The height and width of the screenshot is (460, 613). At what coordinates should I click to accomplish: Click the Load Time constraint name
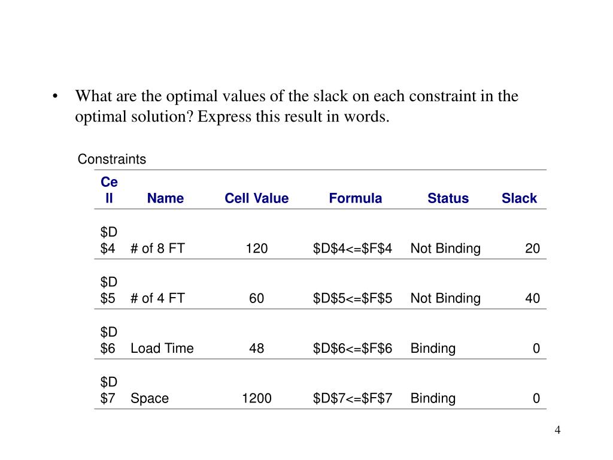(x=162, y=349)
